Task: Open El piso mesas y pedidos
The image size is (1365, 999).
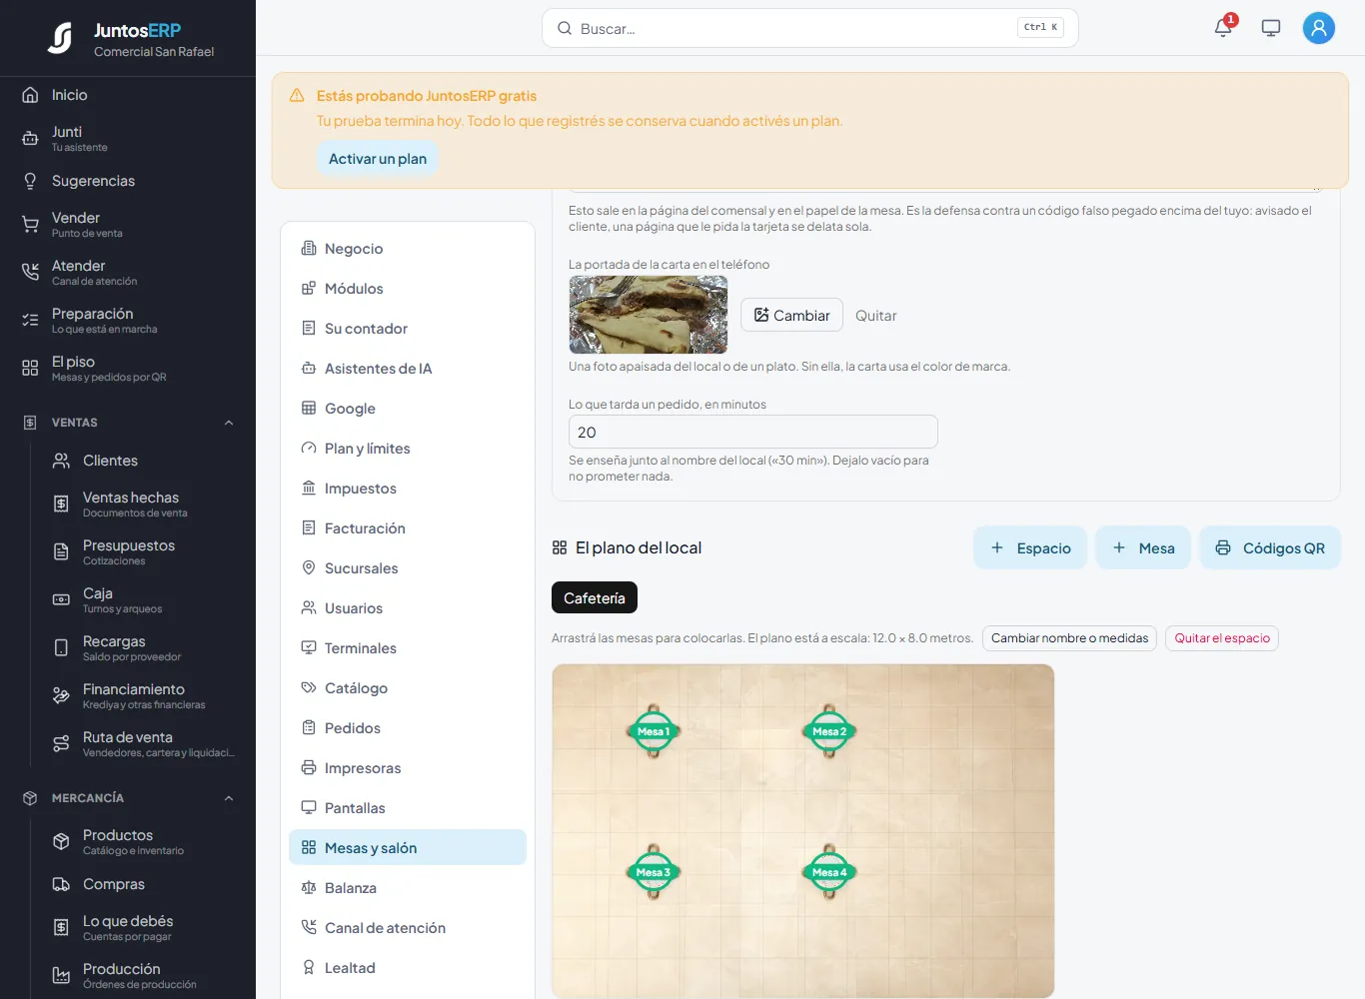Action: tap(128, 368)
